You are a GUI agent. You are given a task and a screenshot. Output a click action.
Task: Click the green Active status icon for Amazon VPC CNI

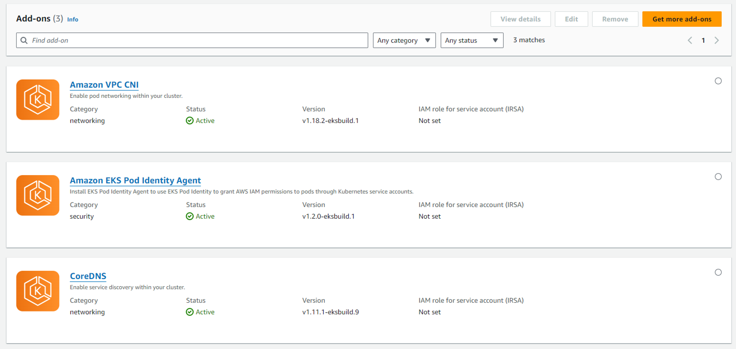tap(190, 120)
